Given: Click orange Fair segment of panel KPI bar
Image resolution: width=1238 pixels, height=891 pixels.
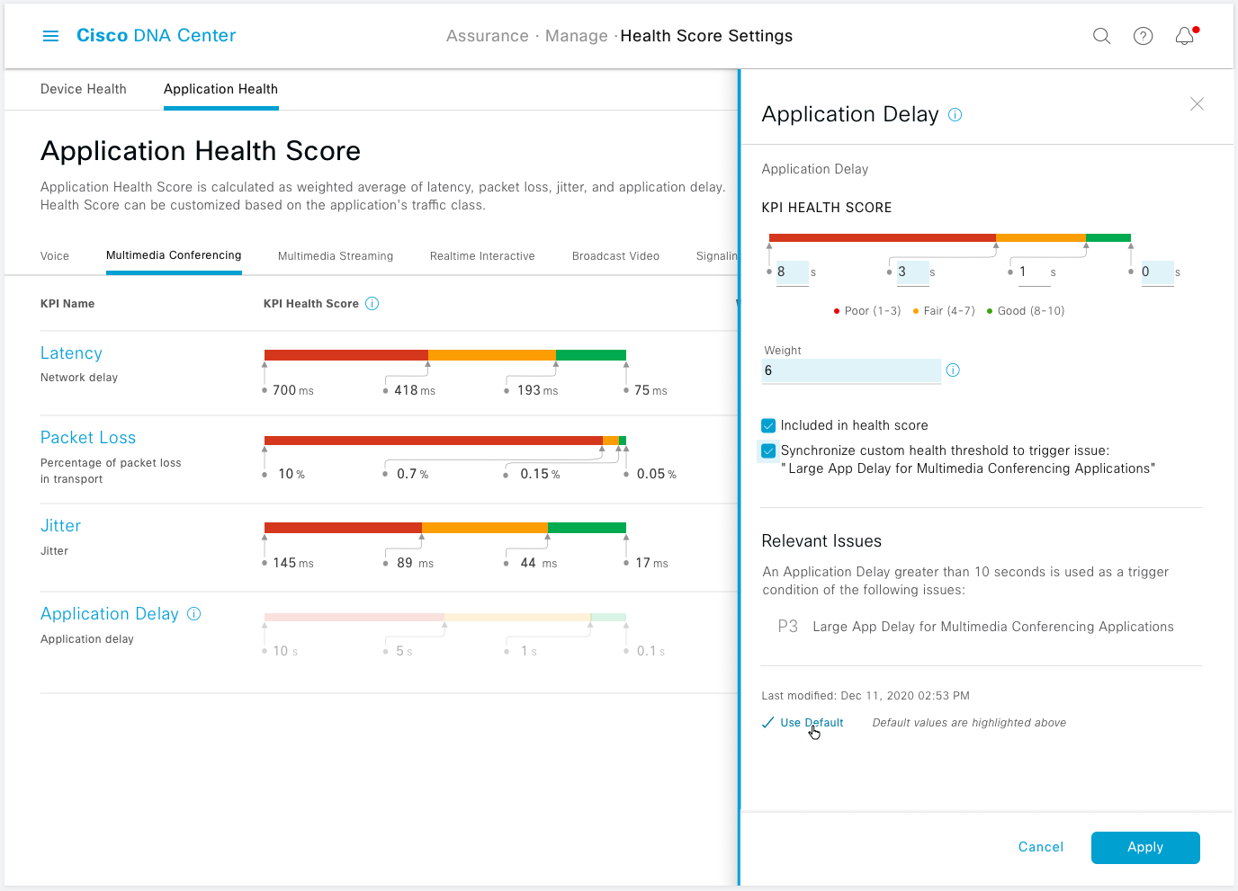Looking at the screenshot, I should pyautogui.click(x=1041, y=238).
